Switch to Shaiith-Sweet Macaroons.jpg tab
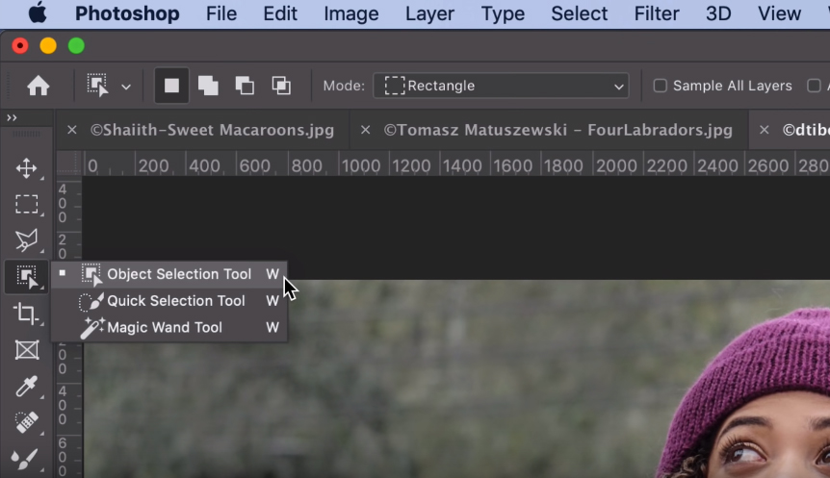The height and width of the screenshot is (478, 830). [212, 130]
